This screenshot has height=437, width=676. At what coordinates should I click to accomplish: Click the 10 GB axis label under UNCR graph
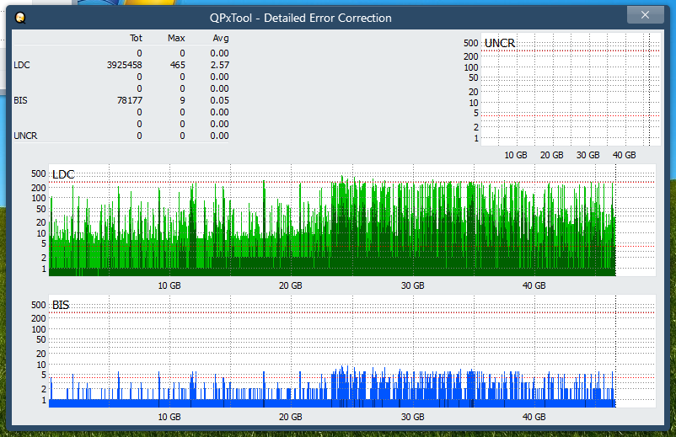tap(516, 155)
